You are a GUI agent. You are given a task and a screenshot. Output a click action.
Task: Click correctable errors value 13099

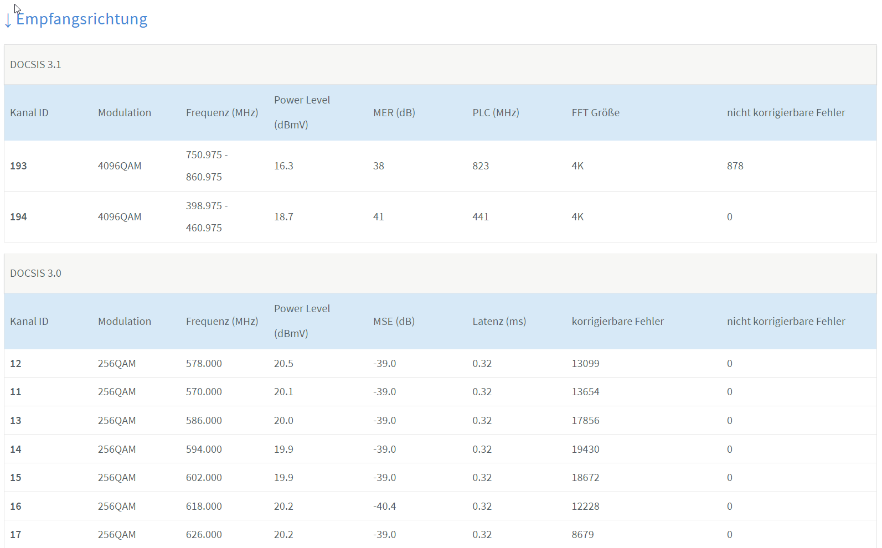click(585, 364)
